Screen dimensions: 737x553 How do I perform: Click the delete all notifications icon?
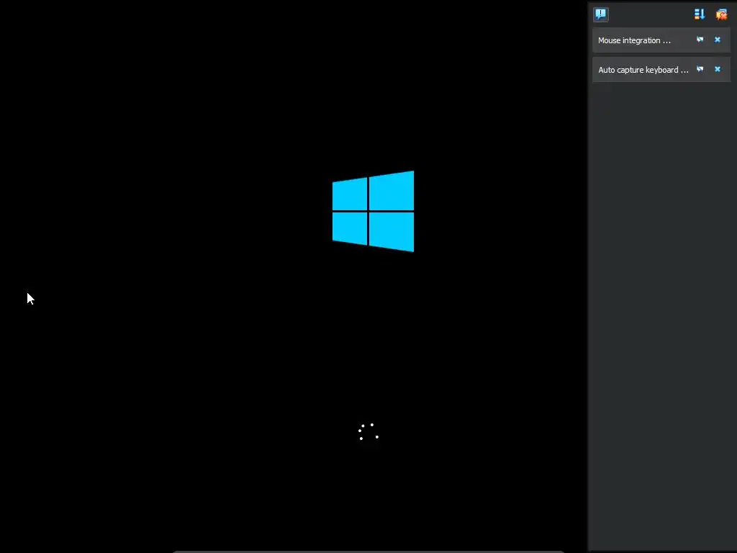tap(721, 14)
